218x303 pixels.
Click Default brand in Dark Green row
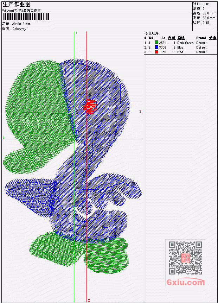click(201, 43)
